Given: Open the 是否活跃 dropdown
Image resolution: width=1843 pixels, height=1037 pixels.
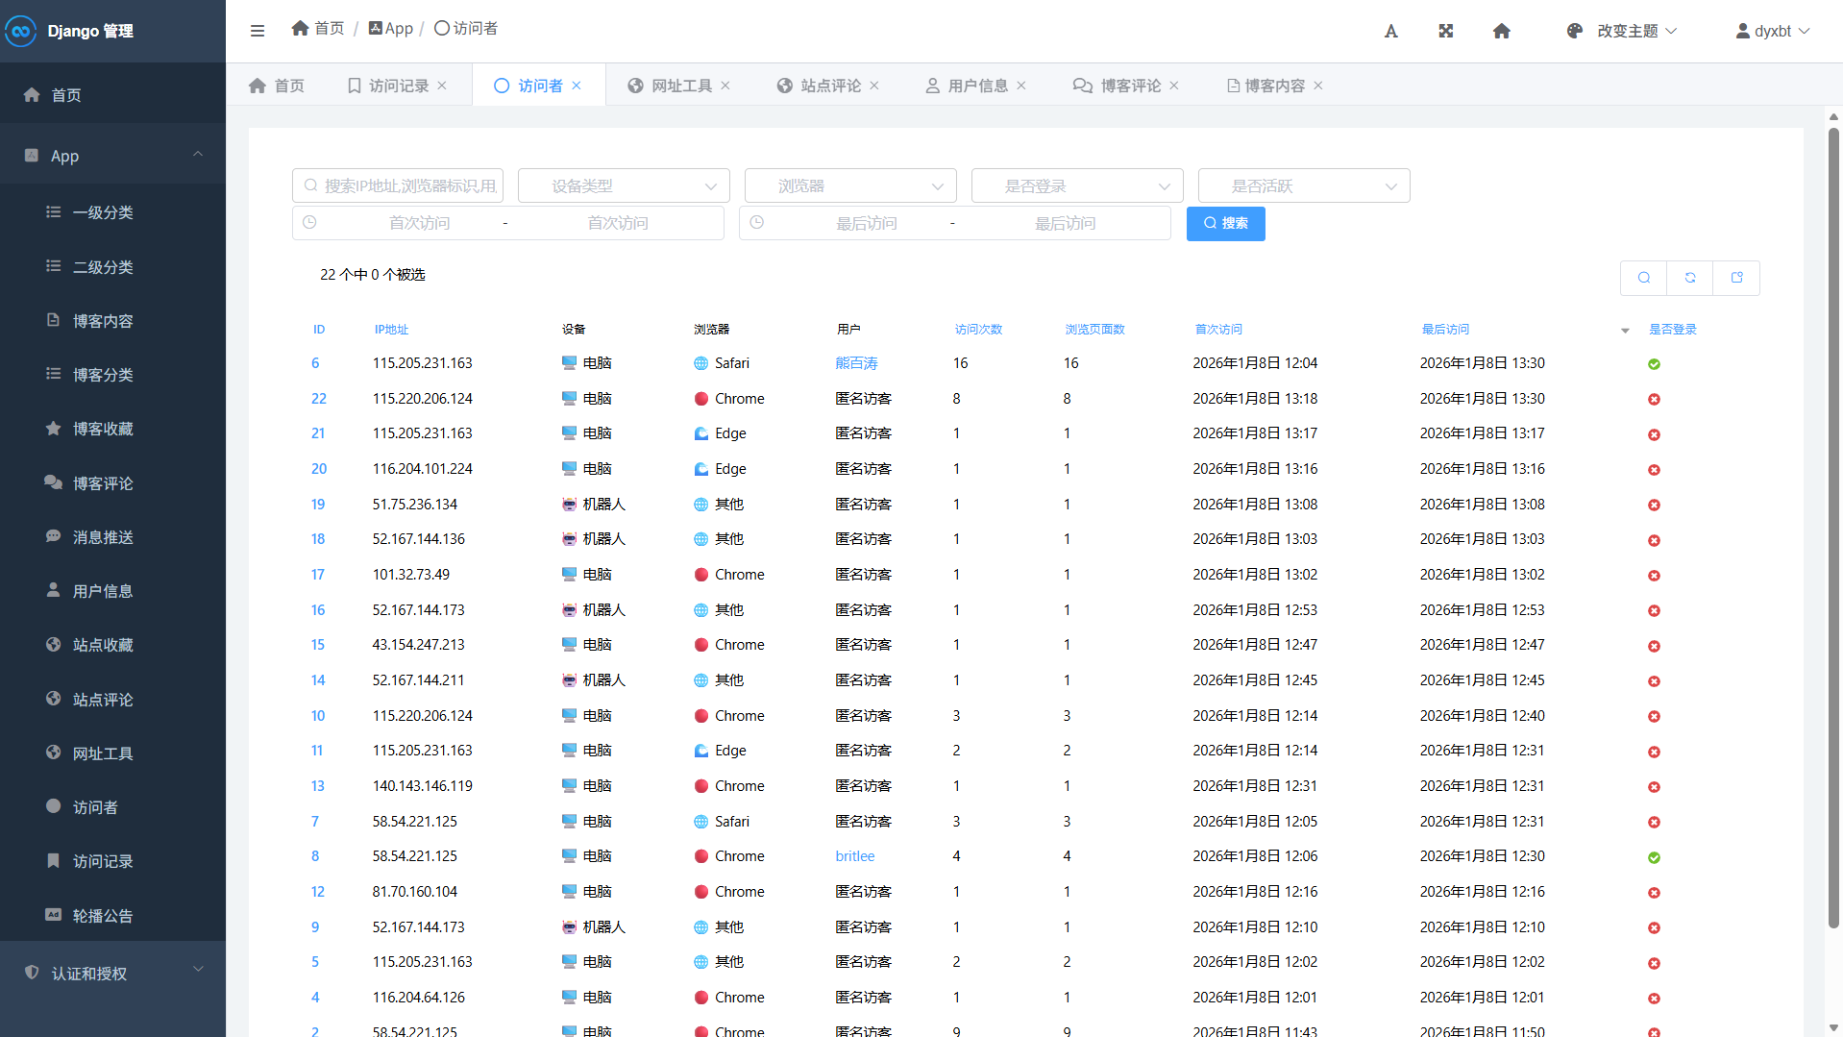Looking at the screenshot, I should (x=1304, y=185).
